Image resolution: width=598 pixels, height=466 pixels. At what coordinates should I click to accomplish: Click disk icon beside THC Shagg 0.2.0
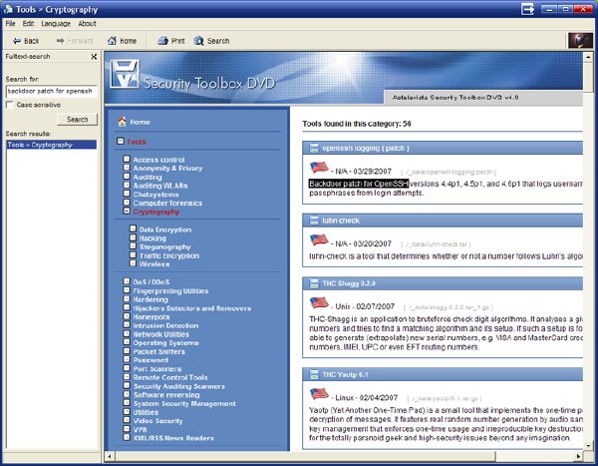point(314,283)
